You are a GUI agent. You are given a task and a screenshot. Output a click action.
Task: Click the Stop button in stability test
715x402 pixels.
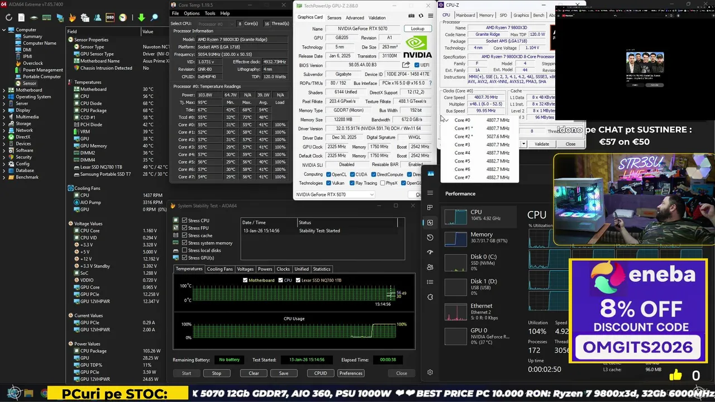coord(217,373)
